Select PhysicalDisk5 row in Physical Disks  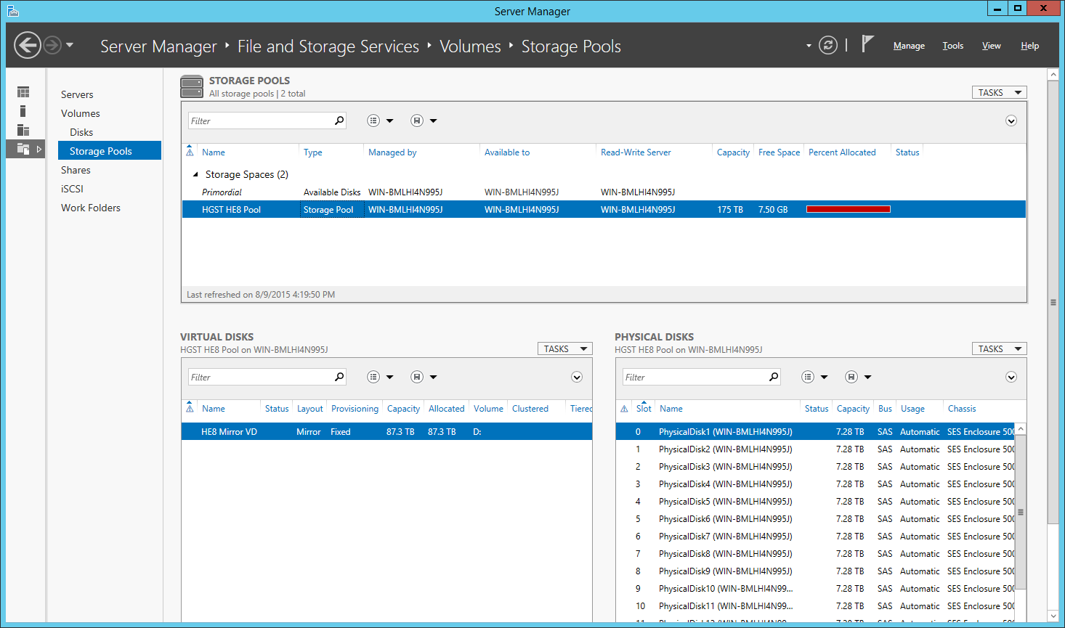815,501
